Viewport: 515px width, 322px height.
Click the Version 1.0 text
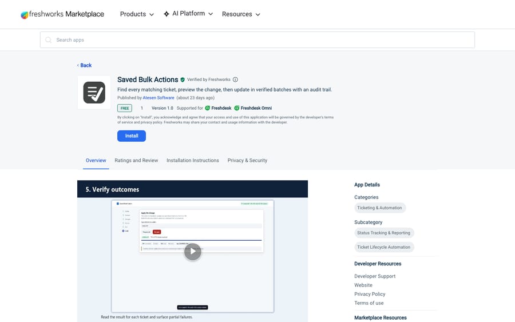click(163, 108)
